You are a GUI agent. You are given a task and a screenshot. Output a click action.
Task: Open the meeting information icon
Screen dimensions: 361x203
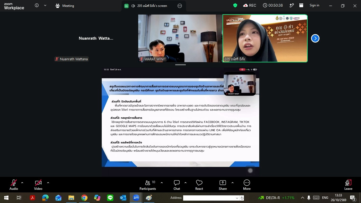click(37, 6)
